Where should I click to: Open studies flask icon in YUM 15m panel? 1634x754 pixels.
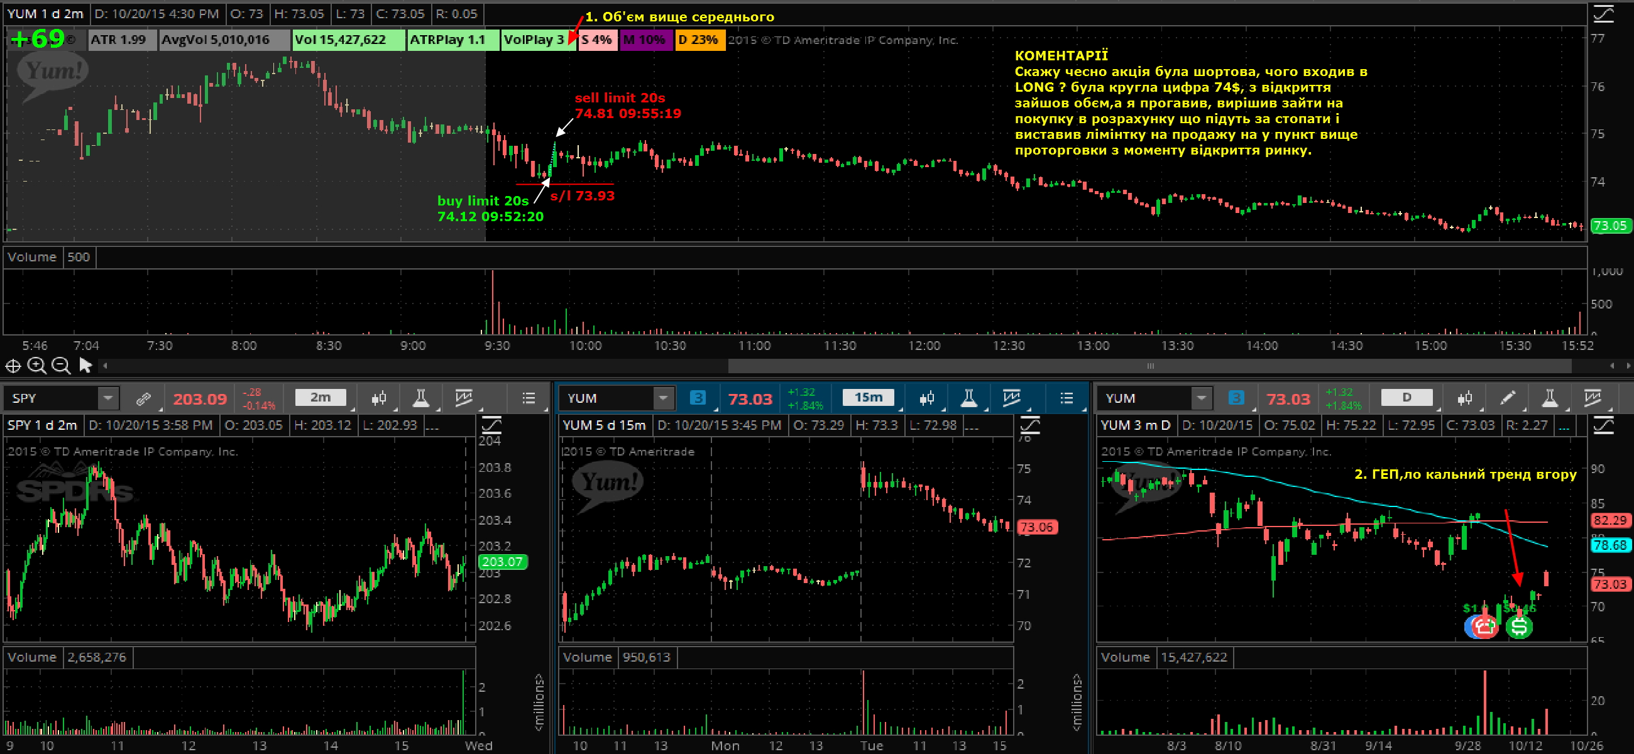tap(968, 398)
